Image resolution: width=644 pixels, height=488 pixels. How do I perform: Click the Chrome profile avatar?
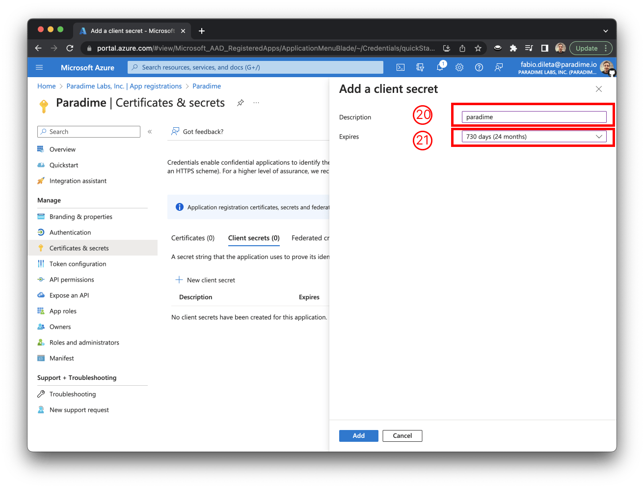(x=561, y=48)
